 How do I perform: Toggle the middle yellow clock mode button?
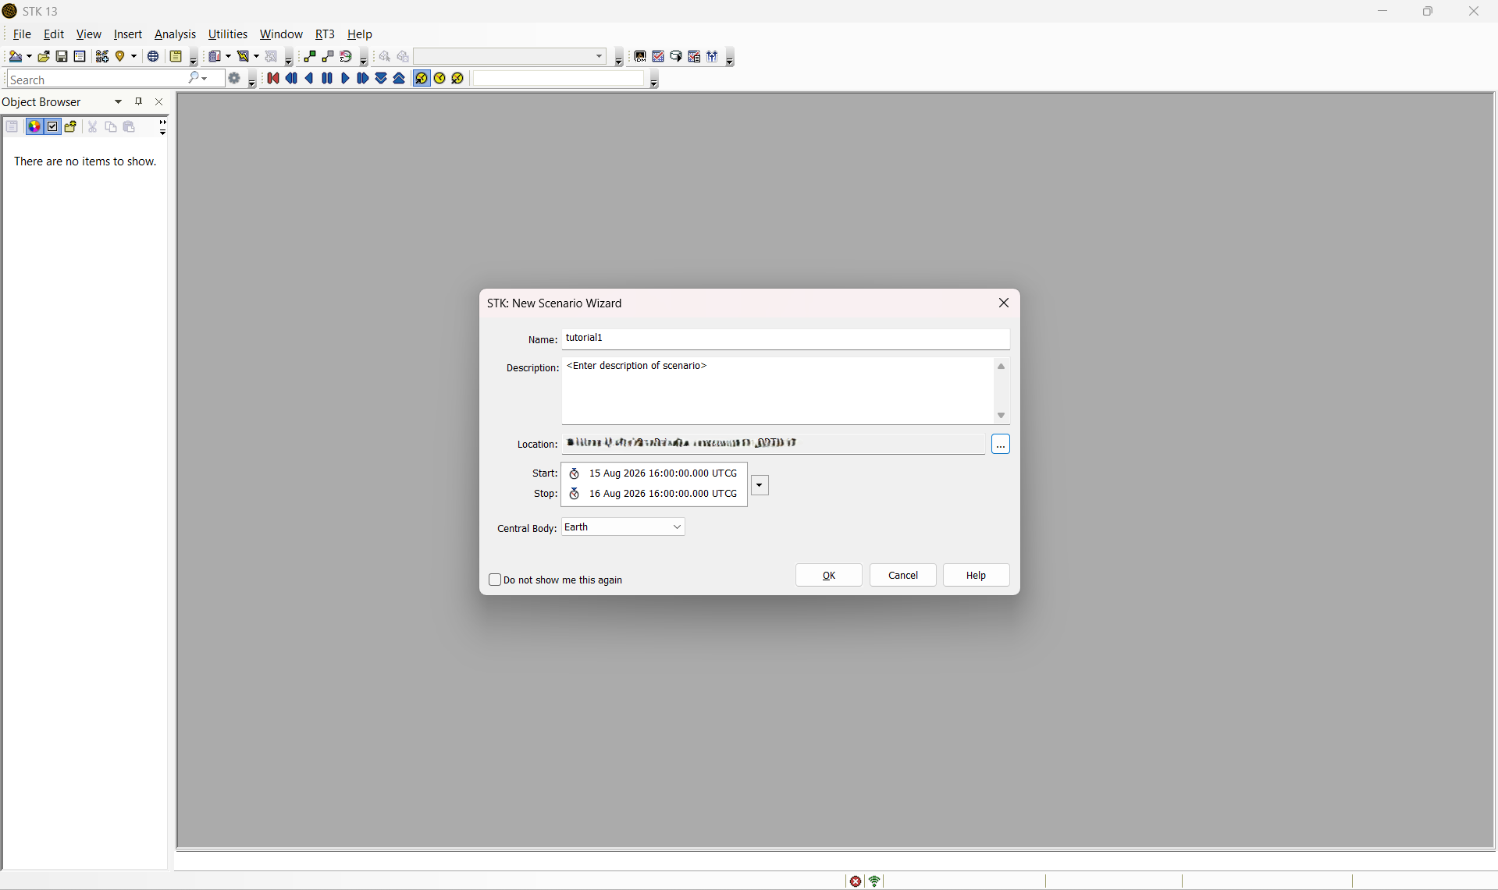[x=439, y=78]
